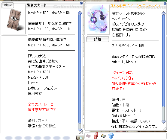
Task: Click the text 魔女ジラントお手製の
Action: pyautogui.click(x=128, y=13)
